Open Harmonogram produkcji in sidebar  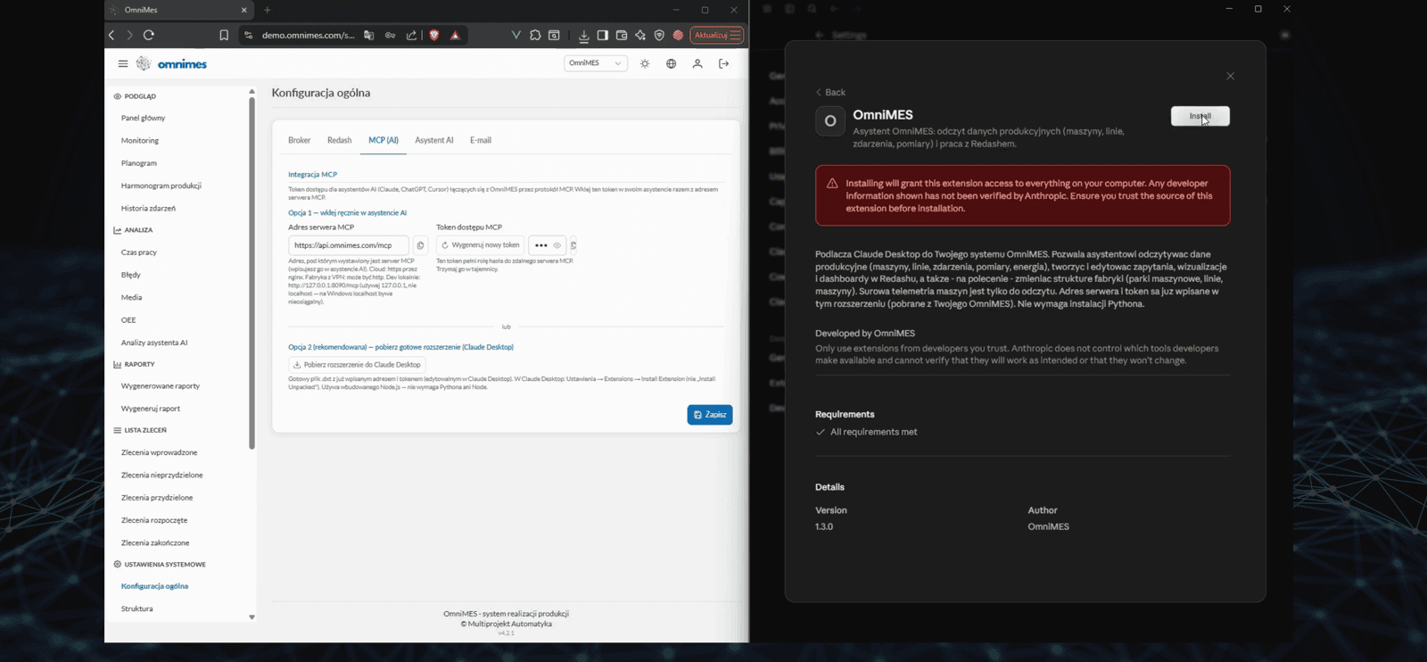click(161, 186)
